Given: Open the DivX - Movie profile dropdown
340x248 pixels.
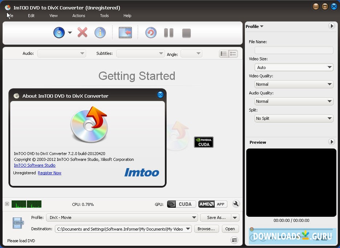Looking at the screenshot, I should click(122, 217).
